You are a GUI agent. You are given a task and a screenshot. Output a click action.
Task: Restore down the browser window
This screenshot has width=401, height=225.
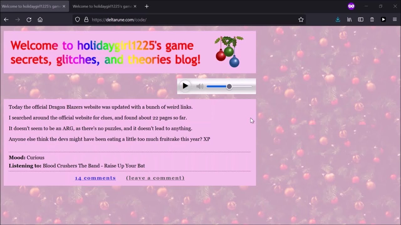coord(381,6)
